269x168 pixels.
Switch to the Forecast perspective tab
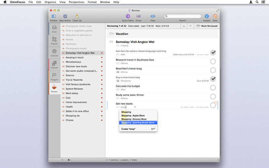[54, 64]
